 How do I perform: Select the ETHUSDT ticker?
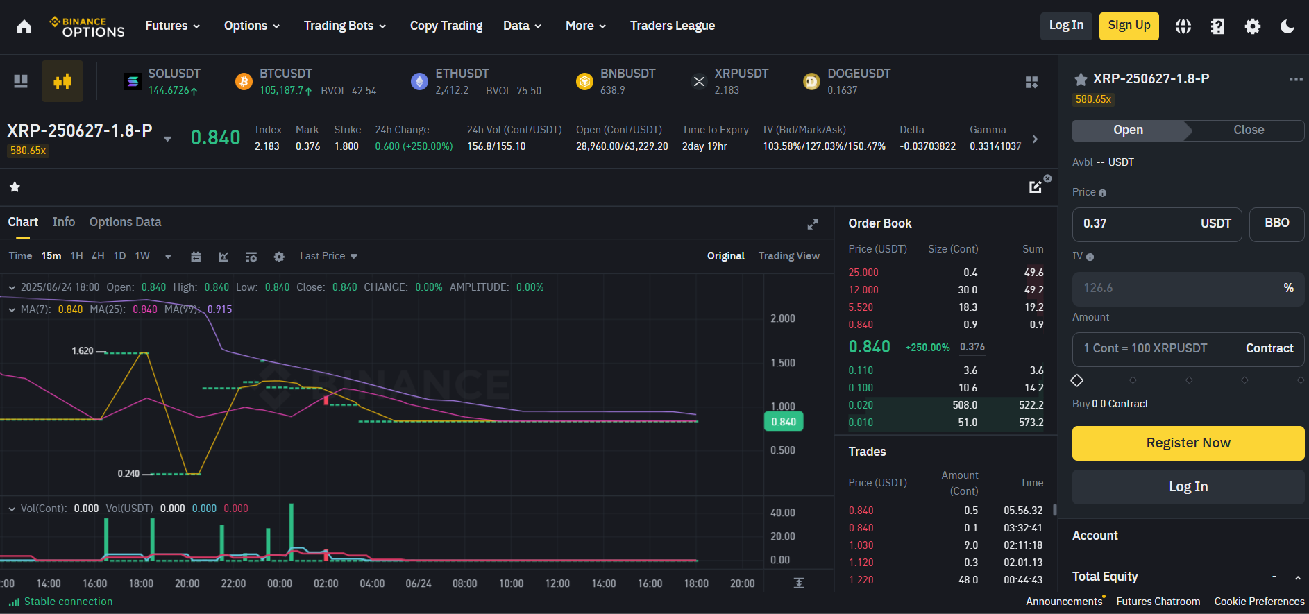click(476, 81)
